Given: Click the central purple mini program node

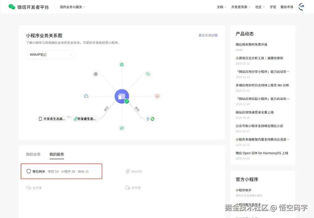Looking at the screenshot, I should 122,96.
